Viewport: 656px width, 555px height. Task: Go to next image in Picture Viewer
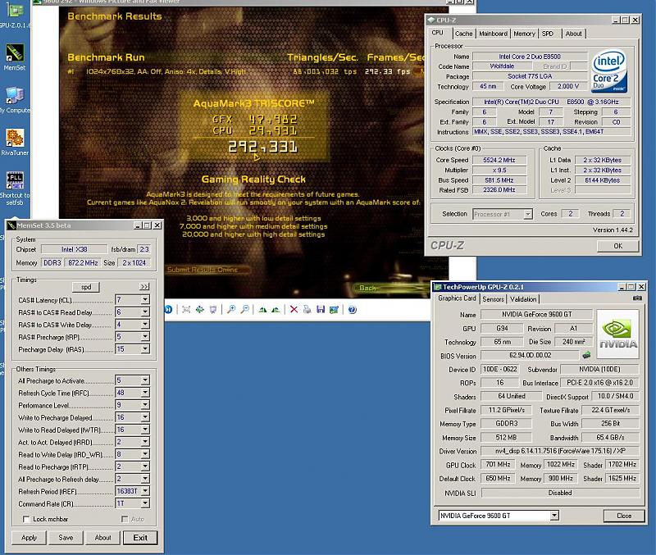coord(168,310)
